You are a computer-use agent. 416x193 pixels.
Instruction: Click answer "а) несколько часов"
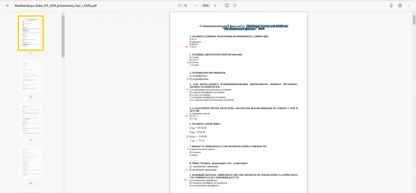pos(200,113)
